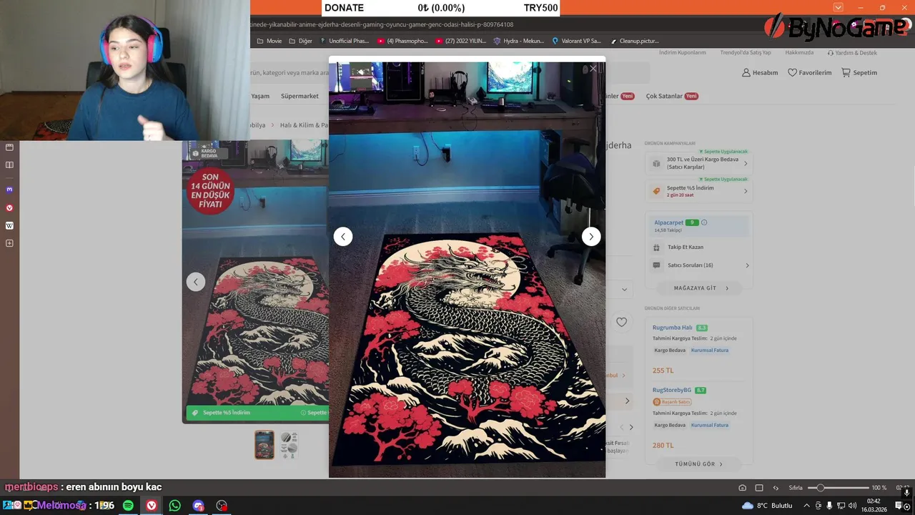
Task: Open Trendyol'da Satış Yap link
Action: coord(746,52)
